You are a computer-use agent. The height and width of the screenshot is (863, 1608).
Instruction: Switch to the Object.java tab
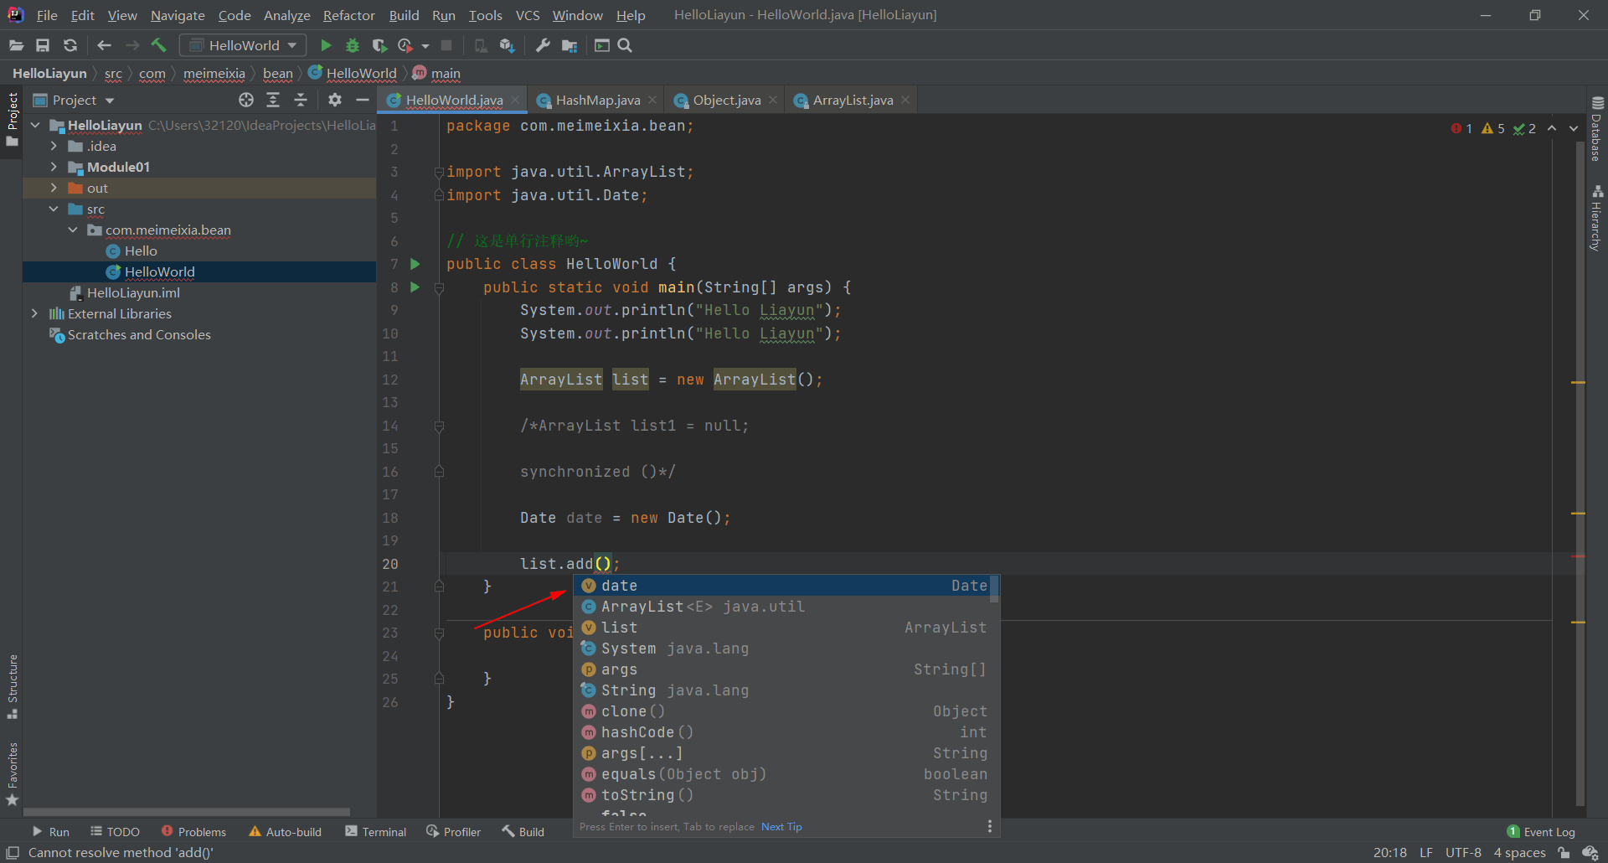coord(726,101)
